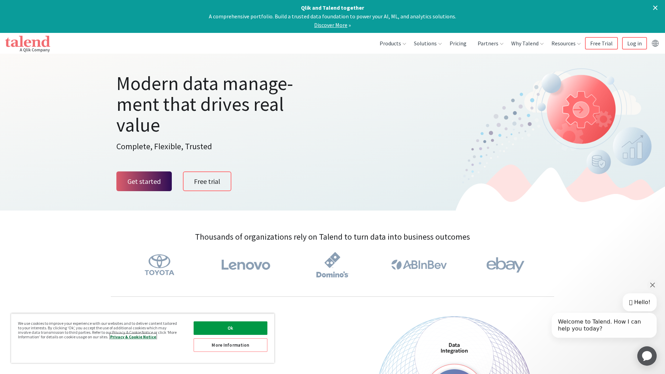Expand the Partners menu
This screenshot has height=374, width=665.
490,43
